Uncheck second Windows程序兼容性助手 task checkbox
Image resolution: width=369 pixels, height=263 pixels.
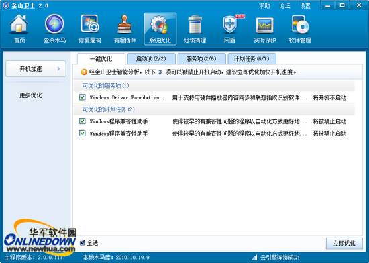click(x=82, y=133)
